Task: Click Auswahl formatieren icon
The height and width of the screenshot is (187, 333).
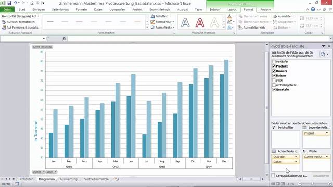Action: (x=4, y=22)
